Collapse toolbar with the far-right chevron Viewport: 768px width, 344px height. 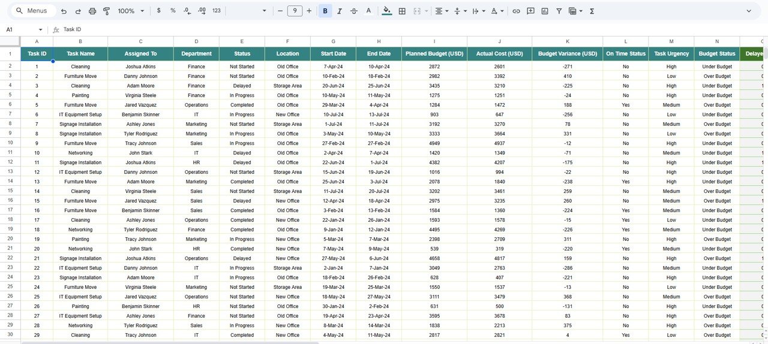point(749,11)
